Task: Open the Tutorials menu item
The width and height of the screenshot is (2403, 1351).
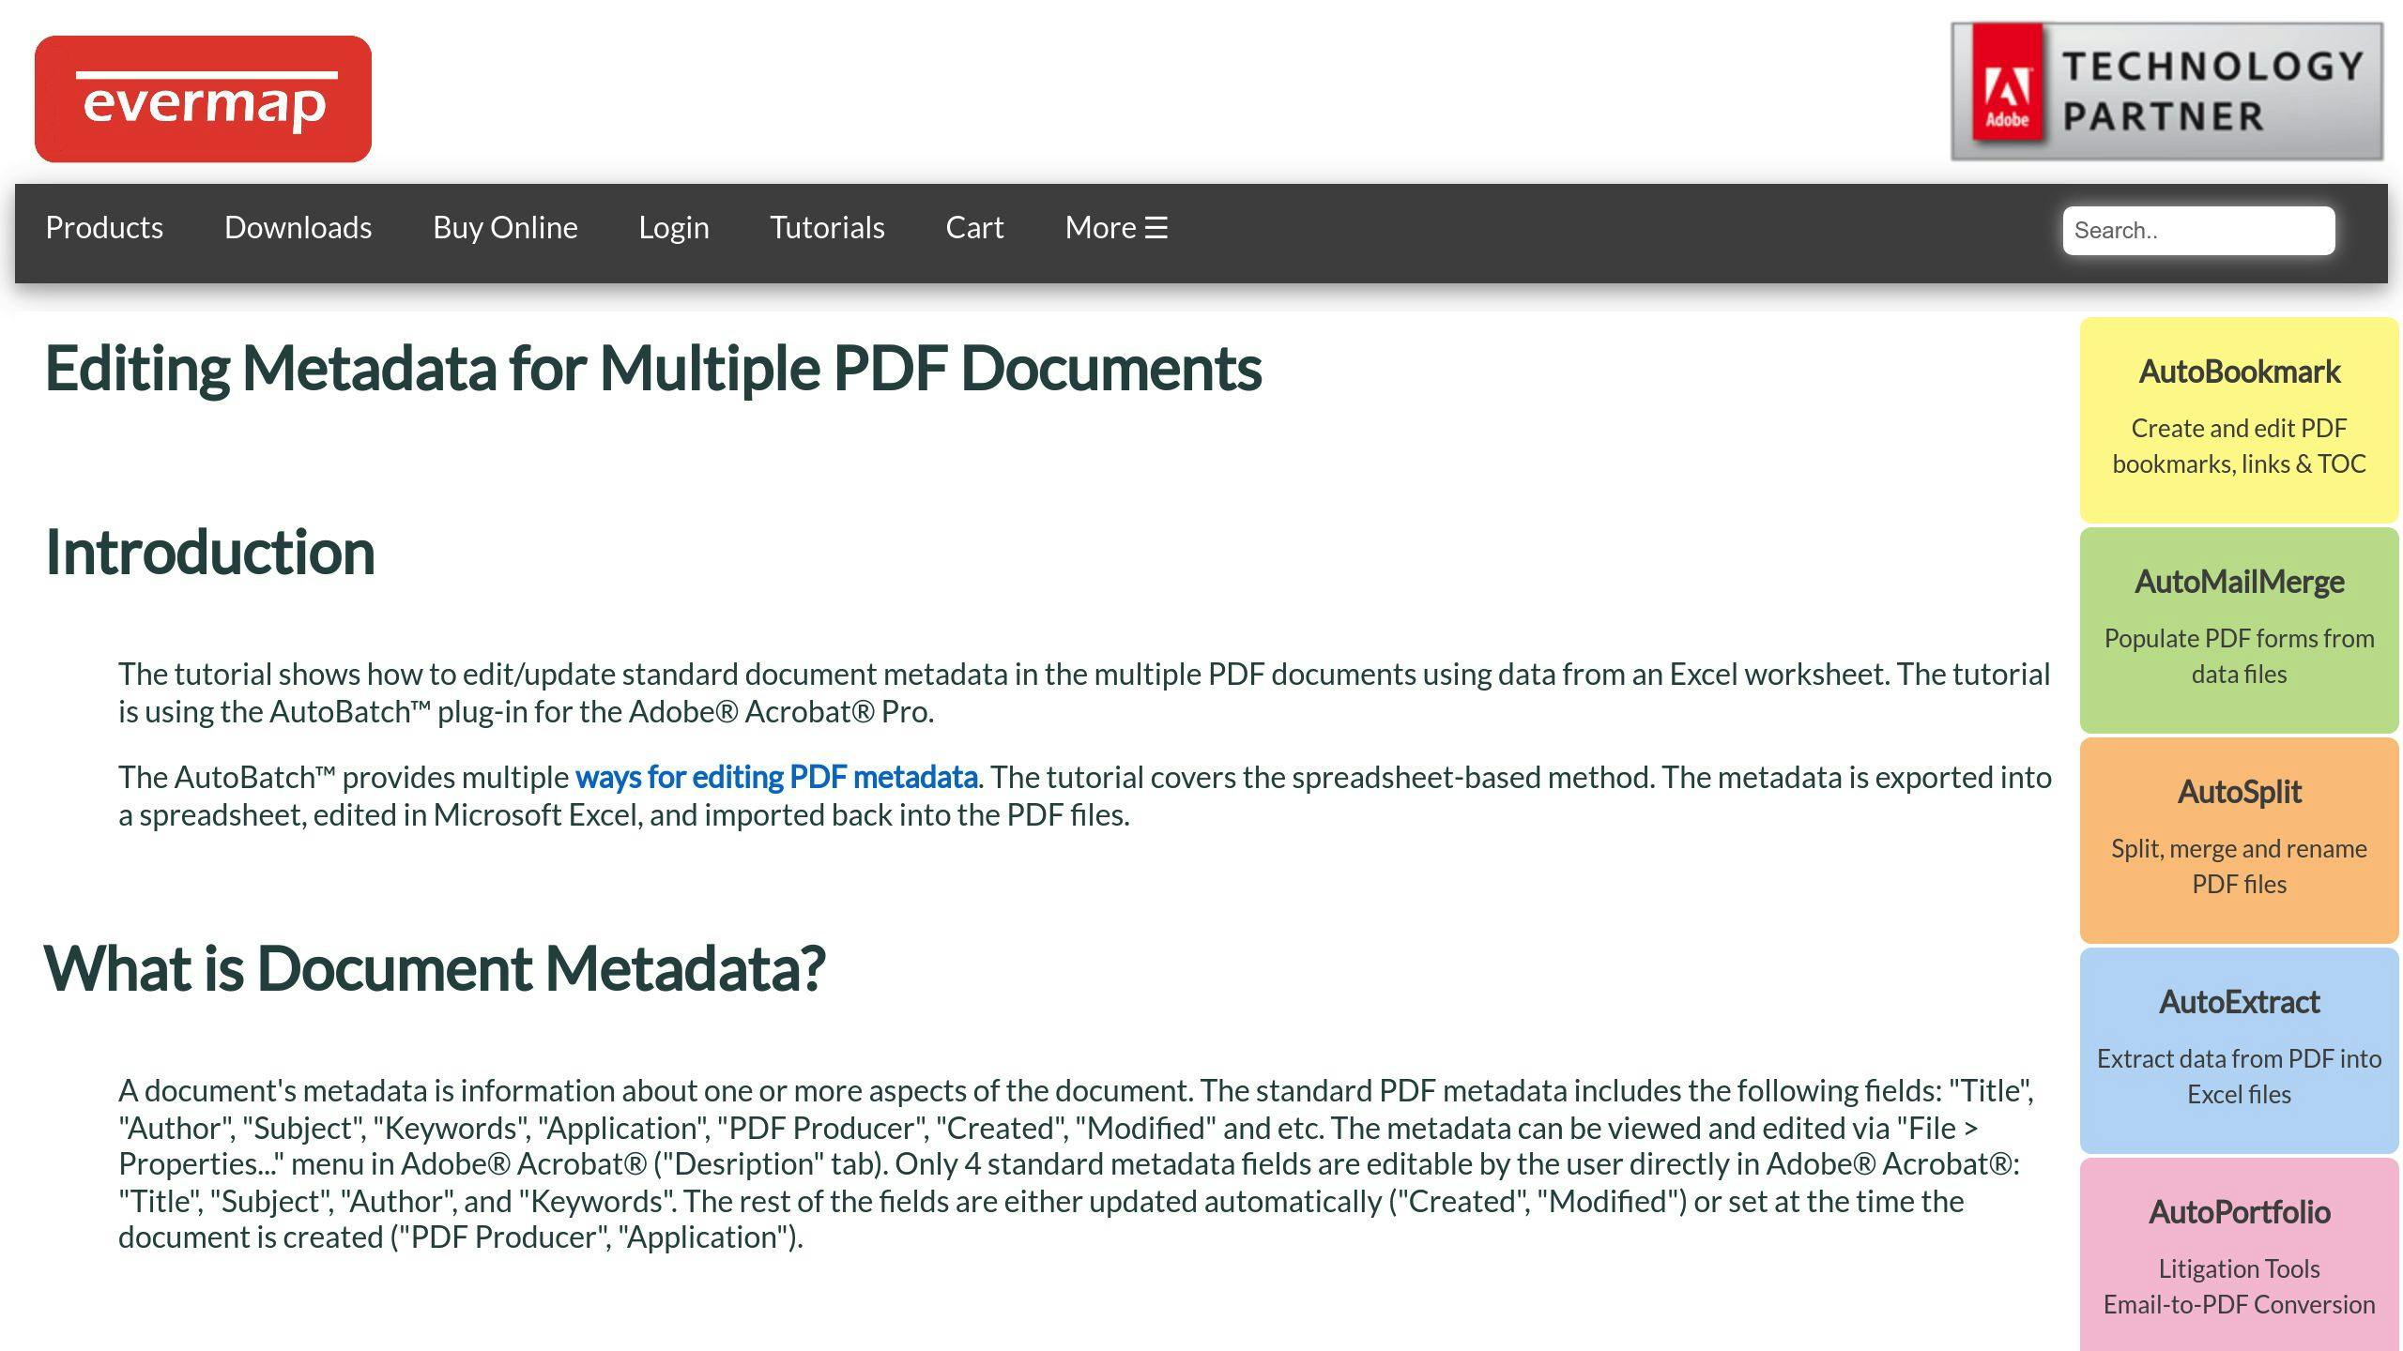Action: coord(827,226)
